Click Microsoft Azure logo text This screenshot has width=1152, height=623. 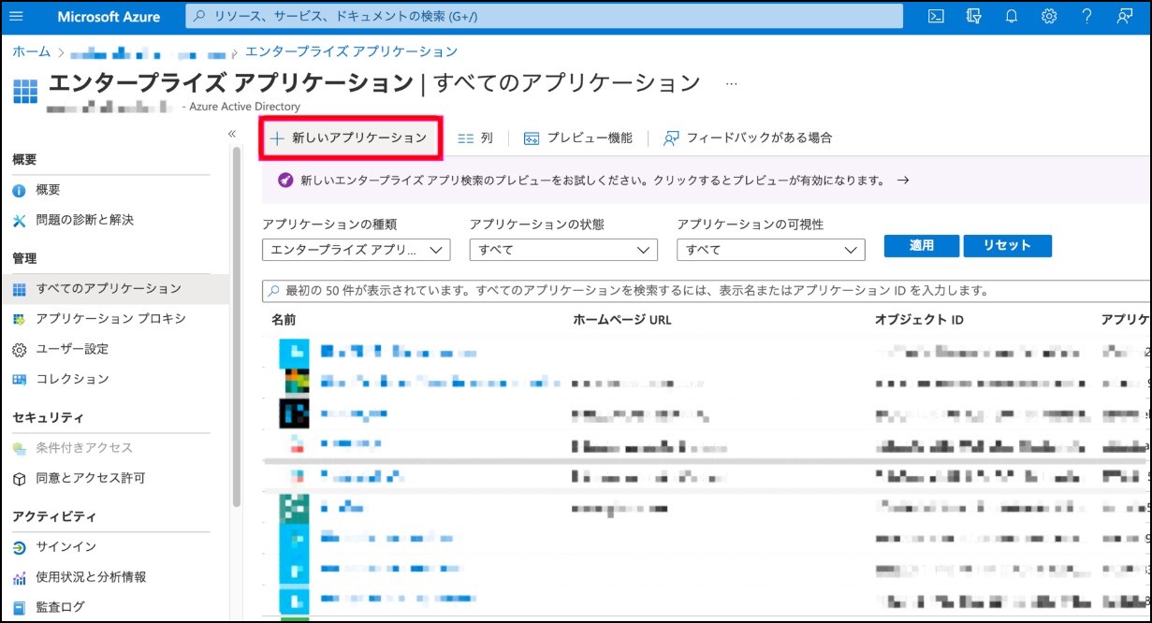tap(109, 17)
